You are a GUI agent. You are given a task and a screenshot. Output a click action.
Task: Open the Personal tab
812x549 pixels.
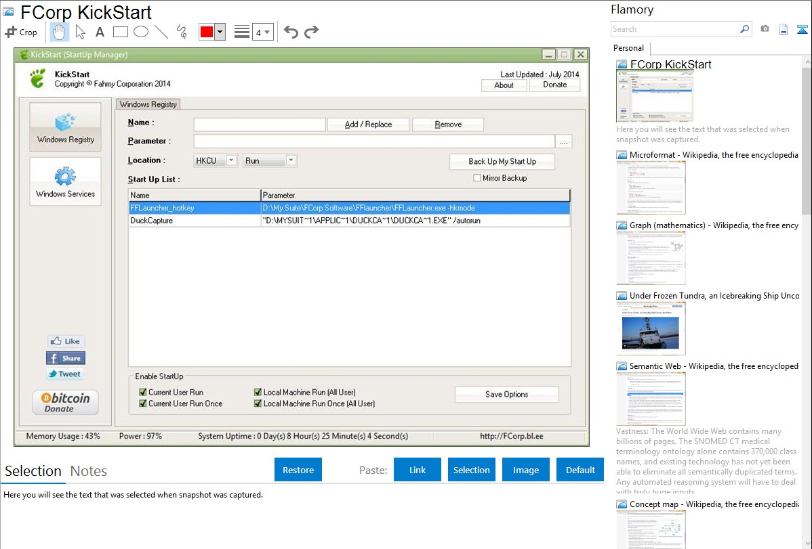pos(629,48)
